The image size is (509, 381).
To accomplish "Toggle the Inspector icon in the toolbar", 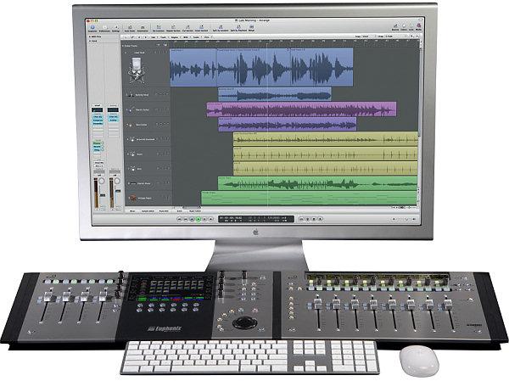I will [x=92, y=27].
